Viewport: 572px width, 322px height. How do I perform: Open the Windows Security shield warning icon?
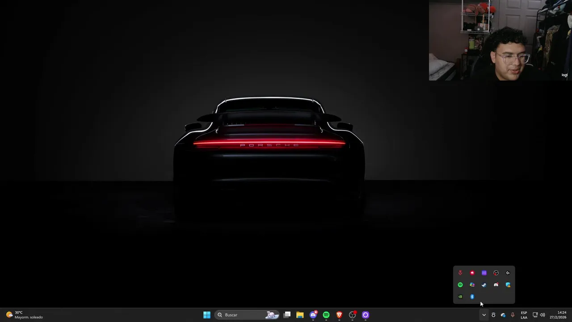pos(508,285)
